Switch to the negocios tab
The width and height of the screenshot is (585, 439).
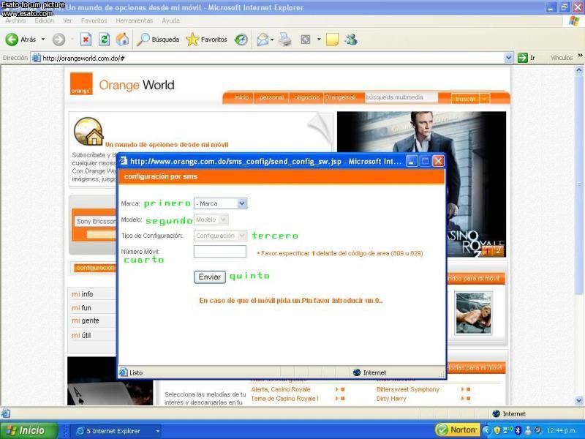point(306,97)
